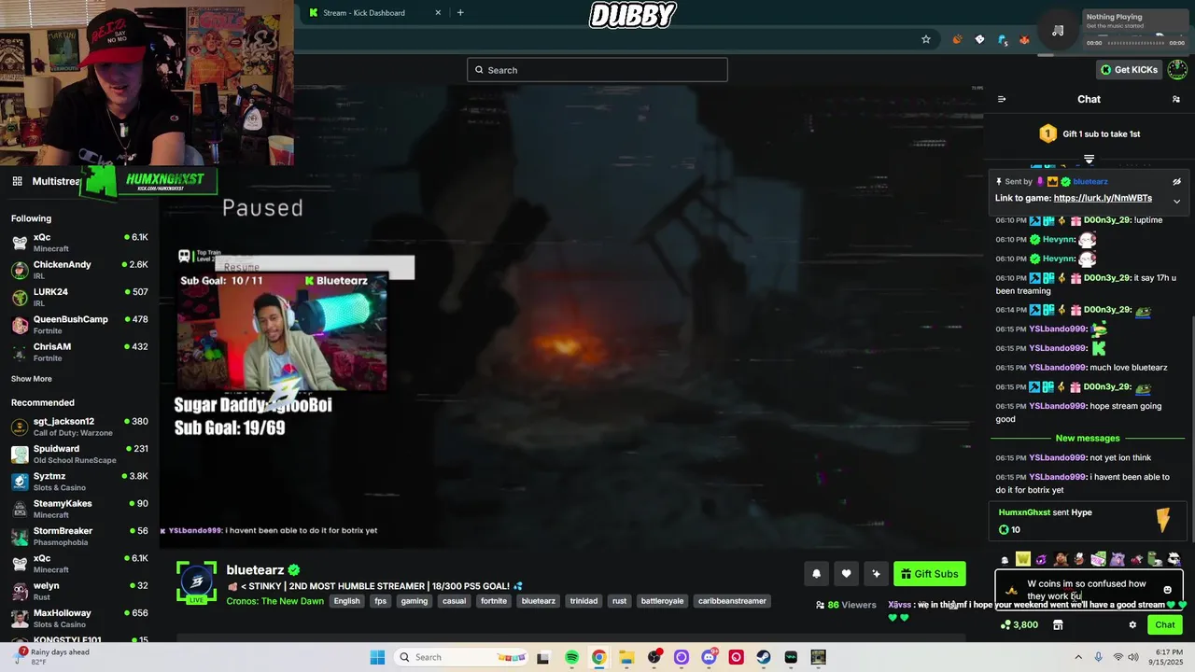This screenshot has width=1195, height=672.
Task: Bookmark this page with the star icon
Action: click(x=926, y=39)
